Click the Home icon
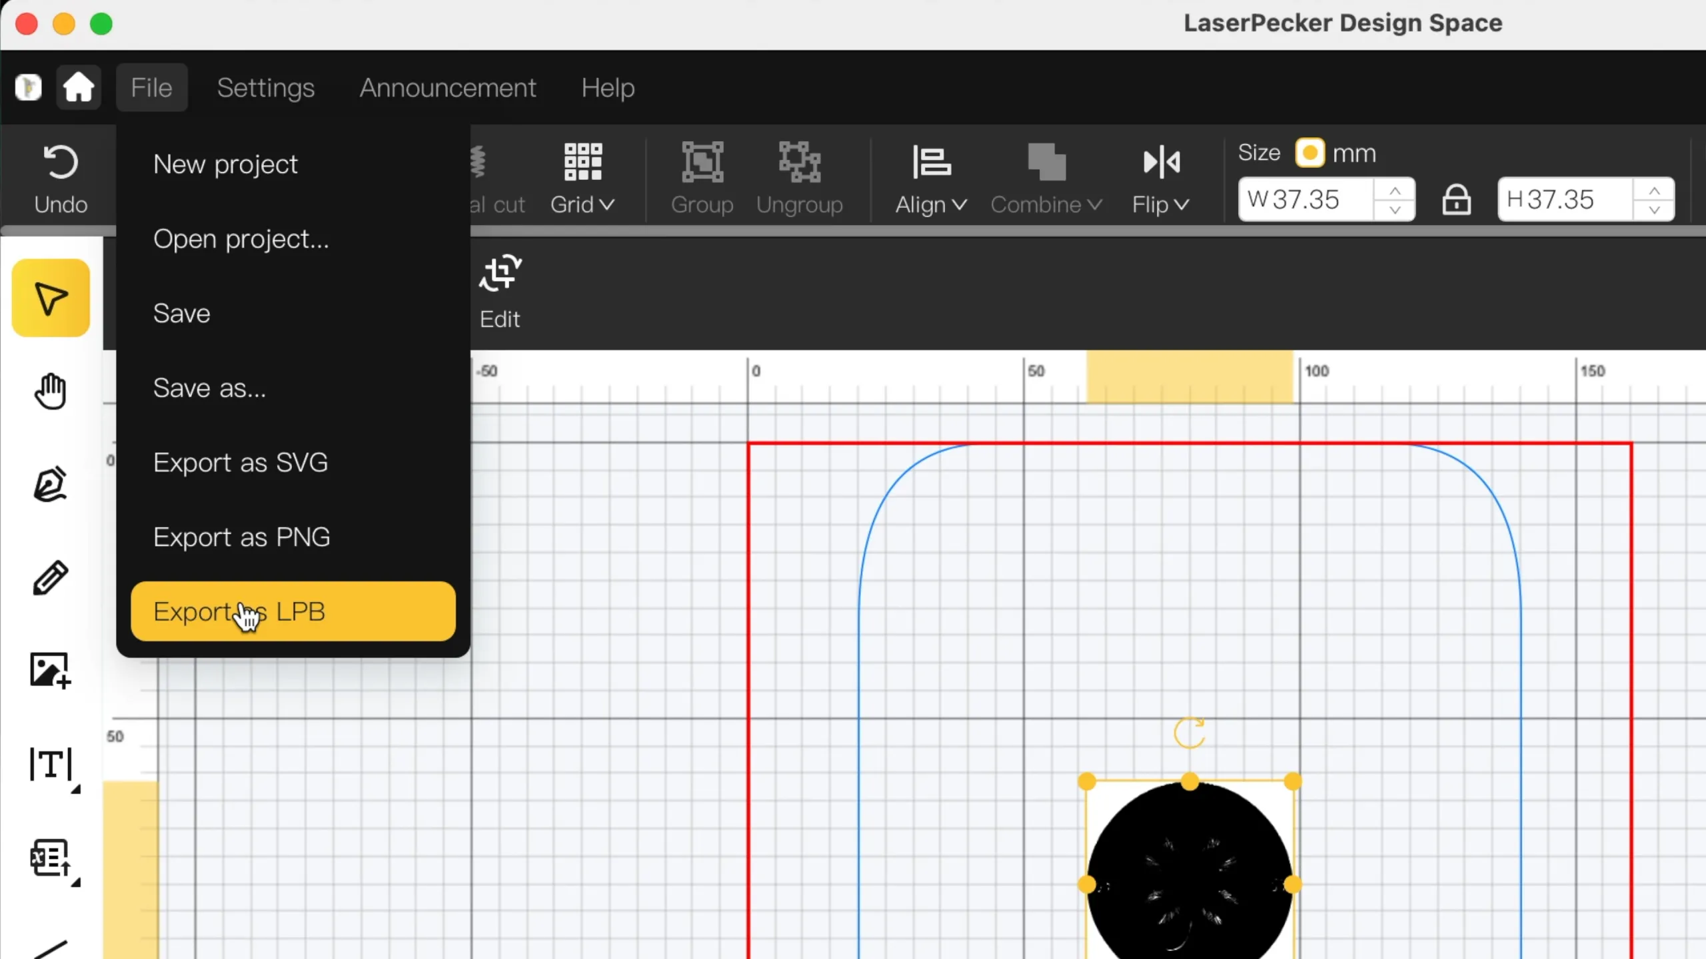This screenshot has width=1706, height=959. [78, 87]
